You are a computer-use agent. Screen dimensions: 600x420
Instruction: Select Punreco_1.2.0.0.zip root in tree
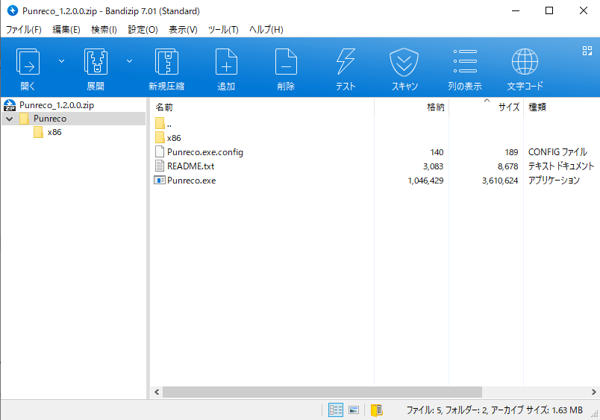(57, 104)
